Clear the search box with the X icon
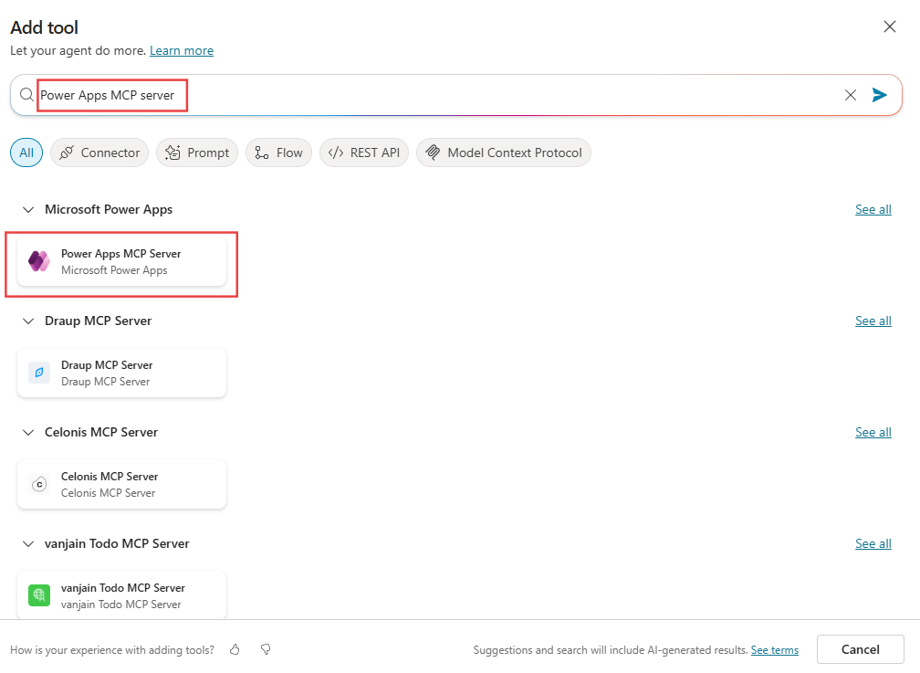This screenshot has height=673, width=920. [850, 94]
